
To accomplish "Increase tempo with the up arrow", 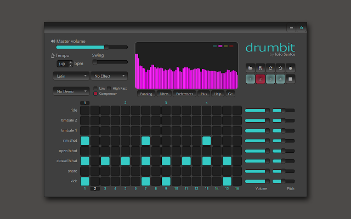I will (x=71, y=62).
